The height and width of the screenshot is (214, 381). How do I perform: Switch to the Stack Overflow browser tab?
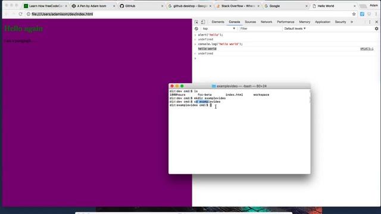pos(238,6)
